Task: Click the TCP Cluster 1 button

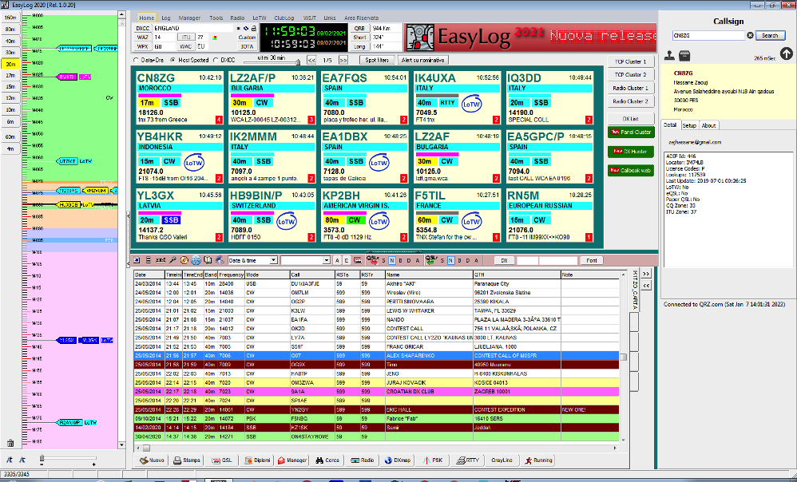Action: [x=630, y=61]
